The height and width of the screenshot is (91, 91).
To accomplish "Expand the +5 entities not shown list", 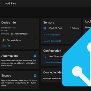I will [x=52, y=35].
